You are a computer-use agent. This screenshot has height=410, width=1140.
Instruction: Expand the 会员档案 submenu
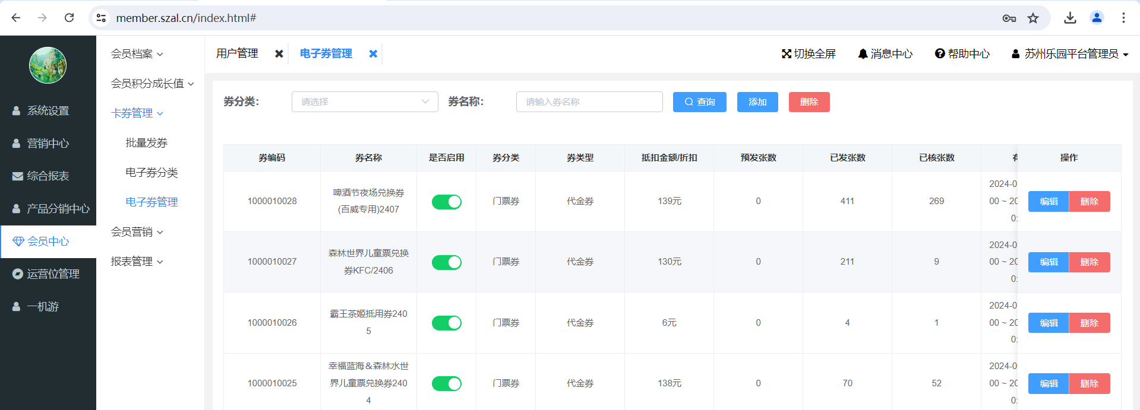[x=137, y=54]
